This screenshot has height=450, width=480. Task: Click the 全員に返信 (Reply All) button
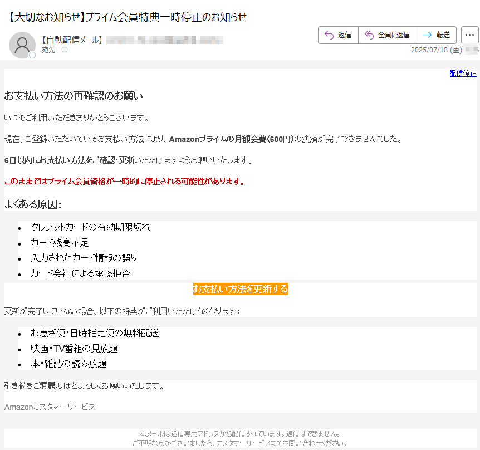point(387,35)
